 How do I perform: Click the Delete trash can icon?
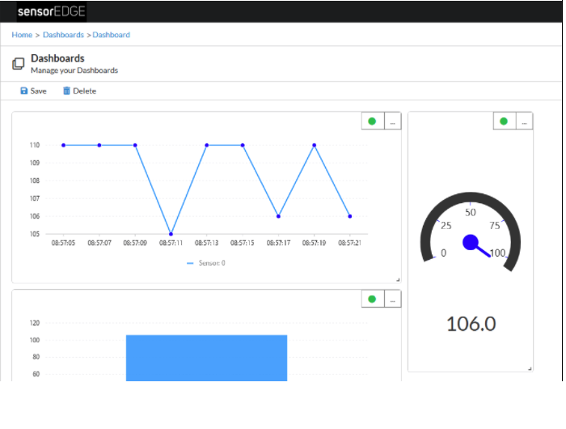tap(66, 91)
